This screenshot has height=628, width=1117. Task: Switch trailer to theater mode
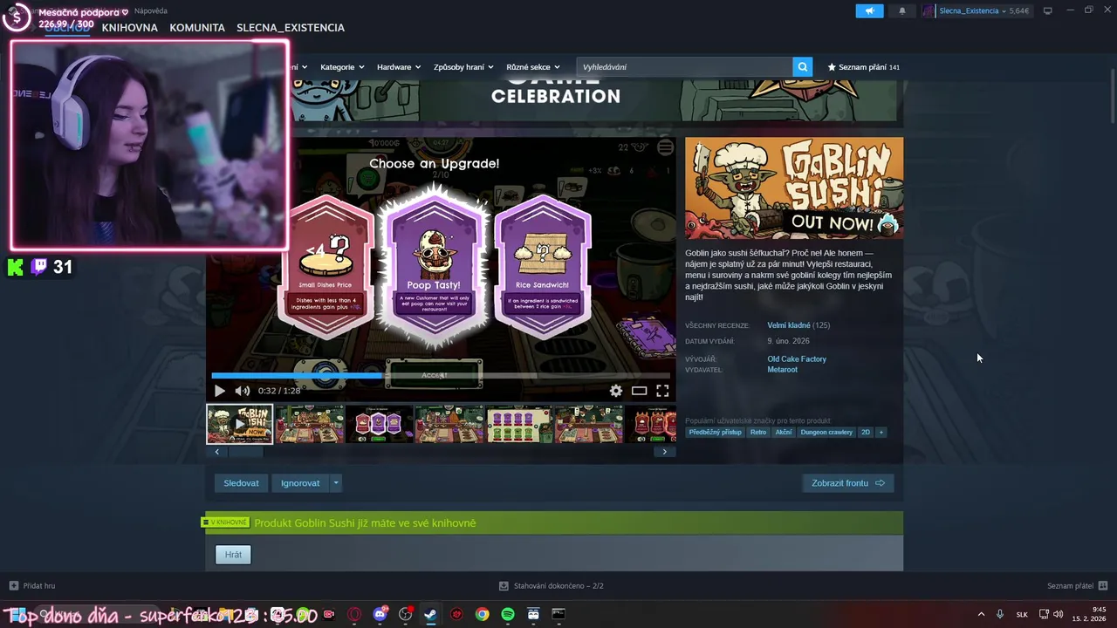tap(640, 391)
